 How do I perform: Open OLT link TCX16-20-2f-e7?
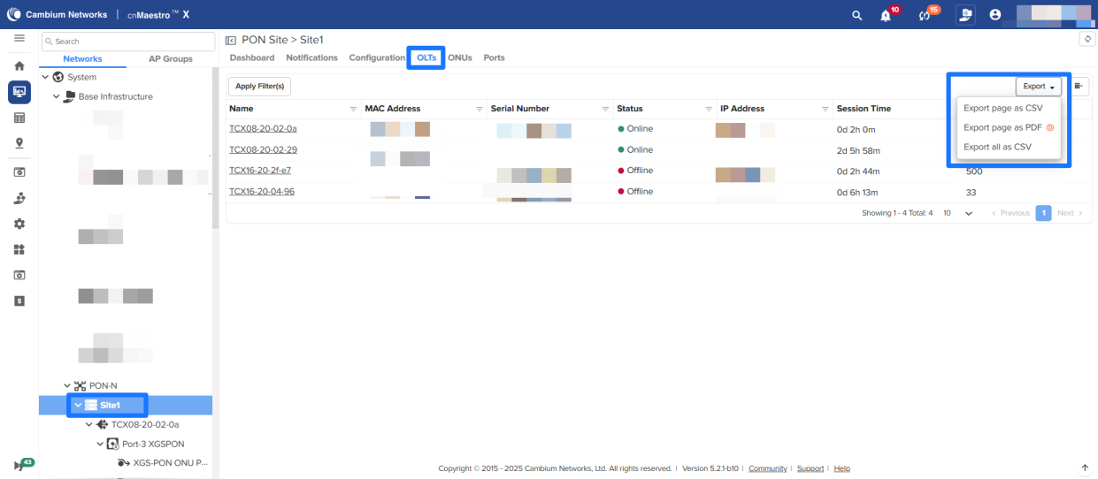pyautogui.click(x=261, y=171)
